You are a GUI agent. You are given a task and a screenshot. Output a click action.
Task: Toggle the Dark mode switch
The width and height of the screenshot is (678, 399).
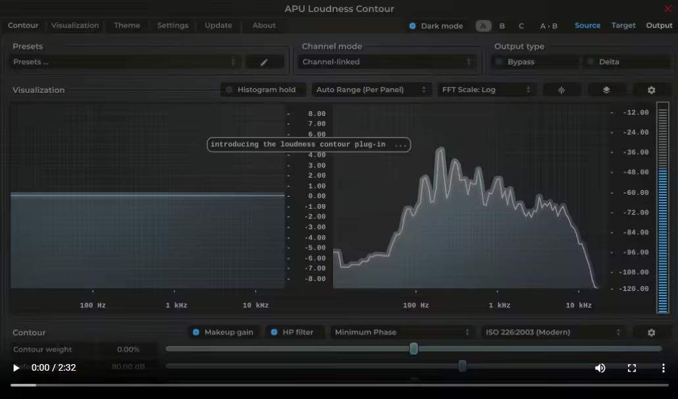413,26
